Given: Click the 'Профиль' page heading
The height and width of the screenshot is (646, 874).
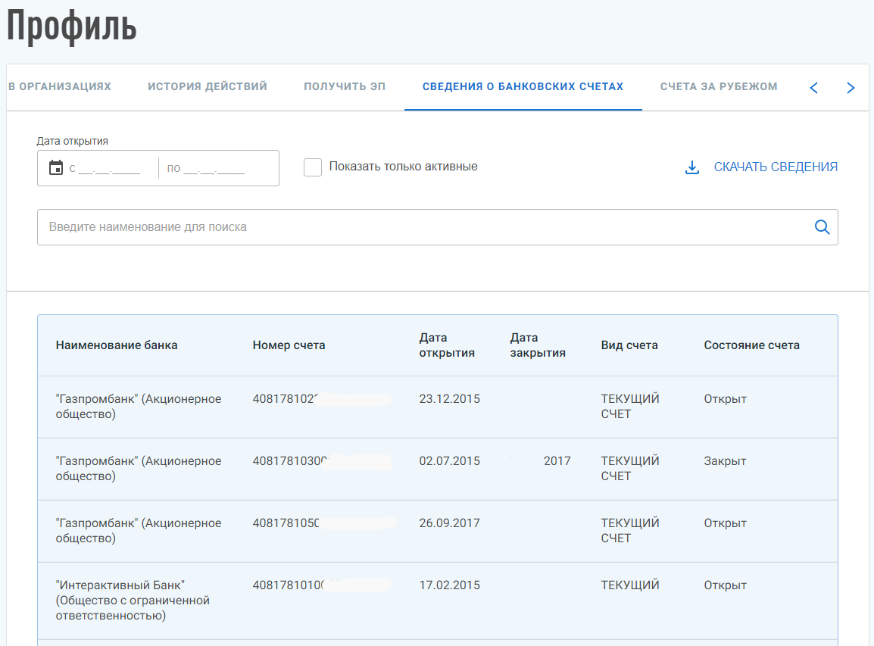Looking at the screenshot, I should [x=71, y=26].
